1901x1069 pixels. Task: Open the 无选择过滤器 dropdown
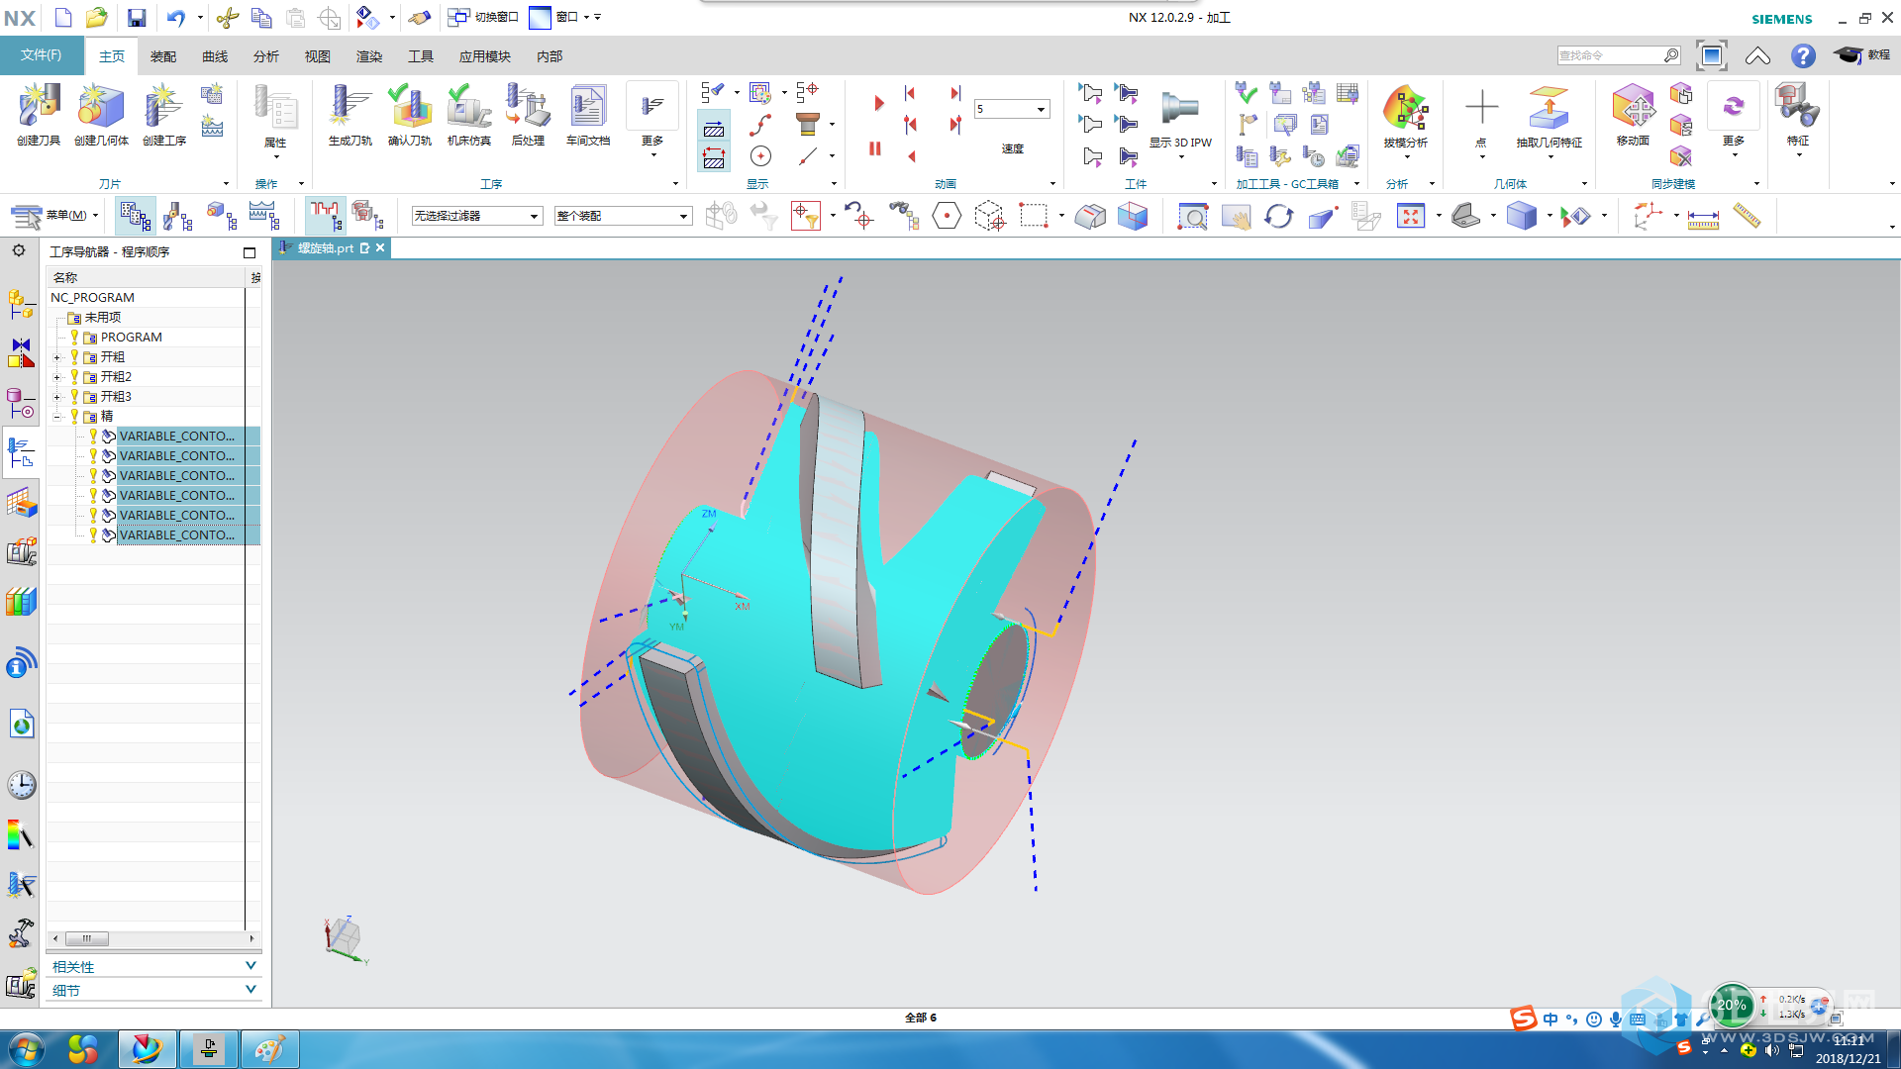476,216
